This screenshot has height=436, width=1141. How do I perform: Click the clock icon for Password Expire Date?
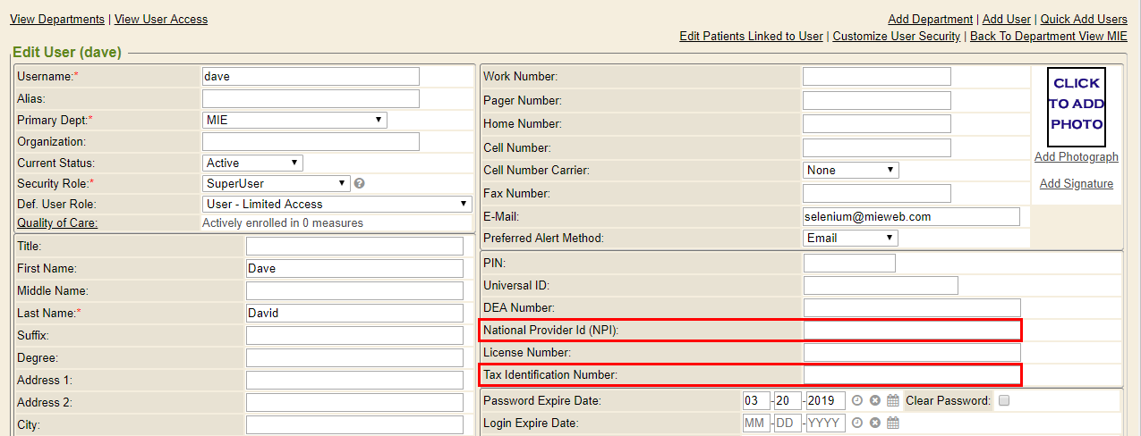pyautogui.click(x=857, y=401)
